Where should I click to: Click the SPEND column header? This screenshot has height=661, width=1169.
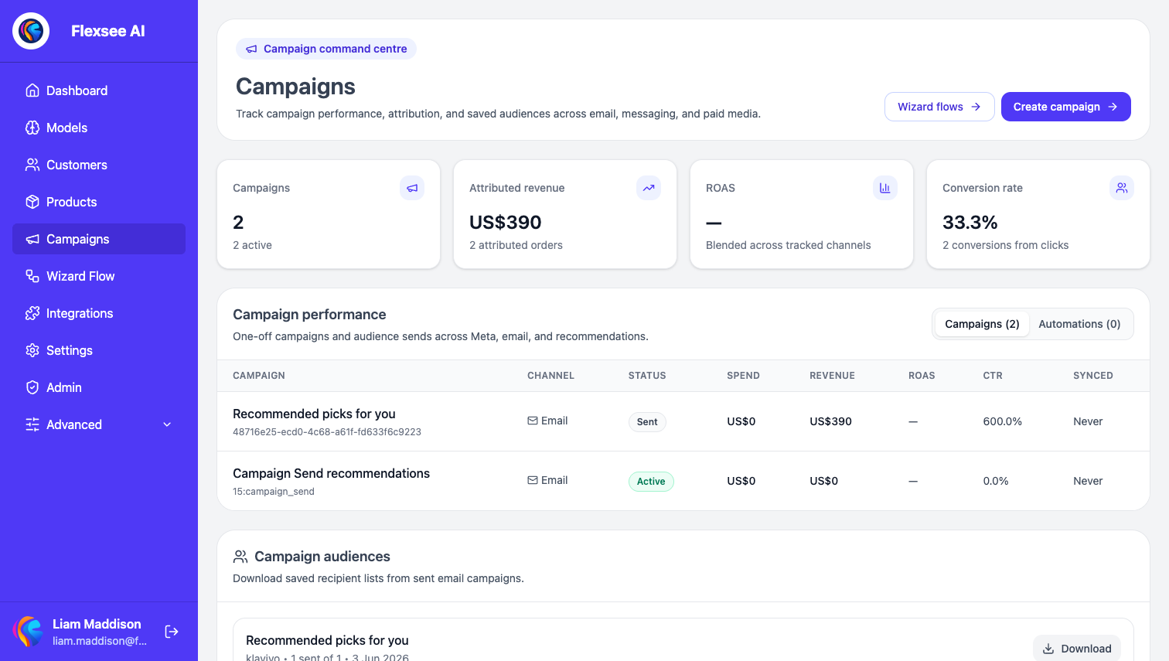743,376
